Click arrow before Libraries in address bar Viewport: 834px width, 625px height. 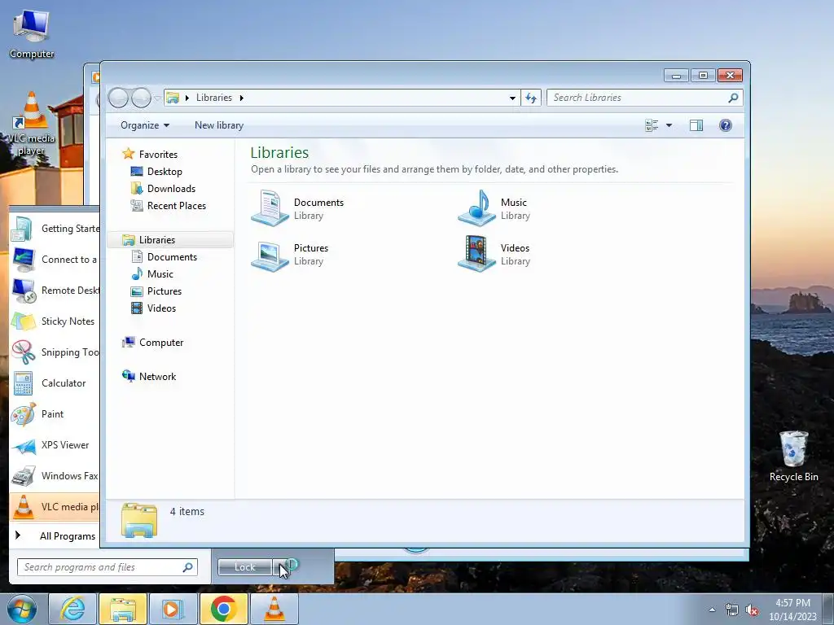pos(187,98)
